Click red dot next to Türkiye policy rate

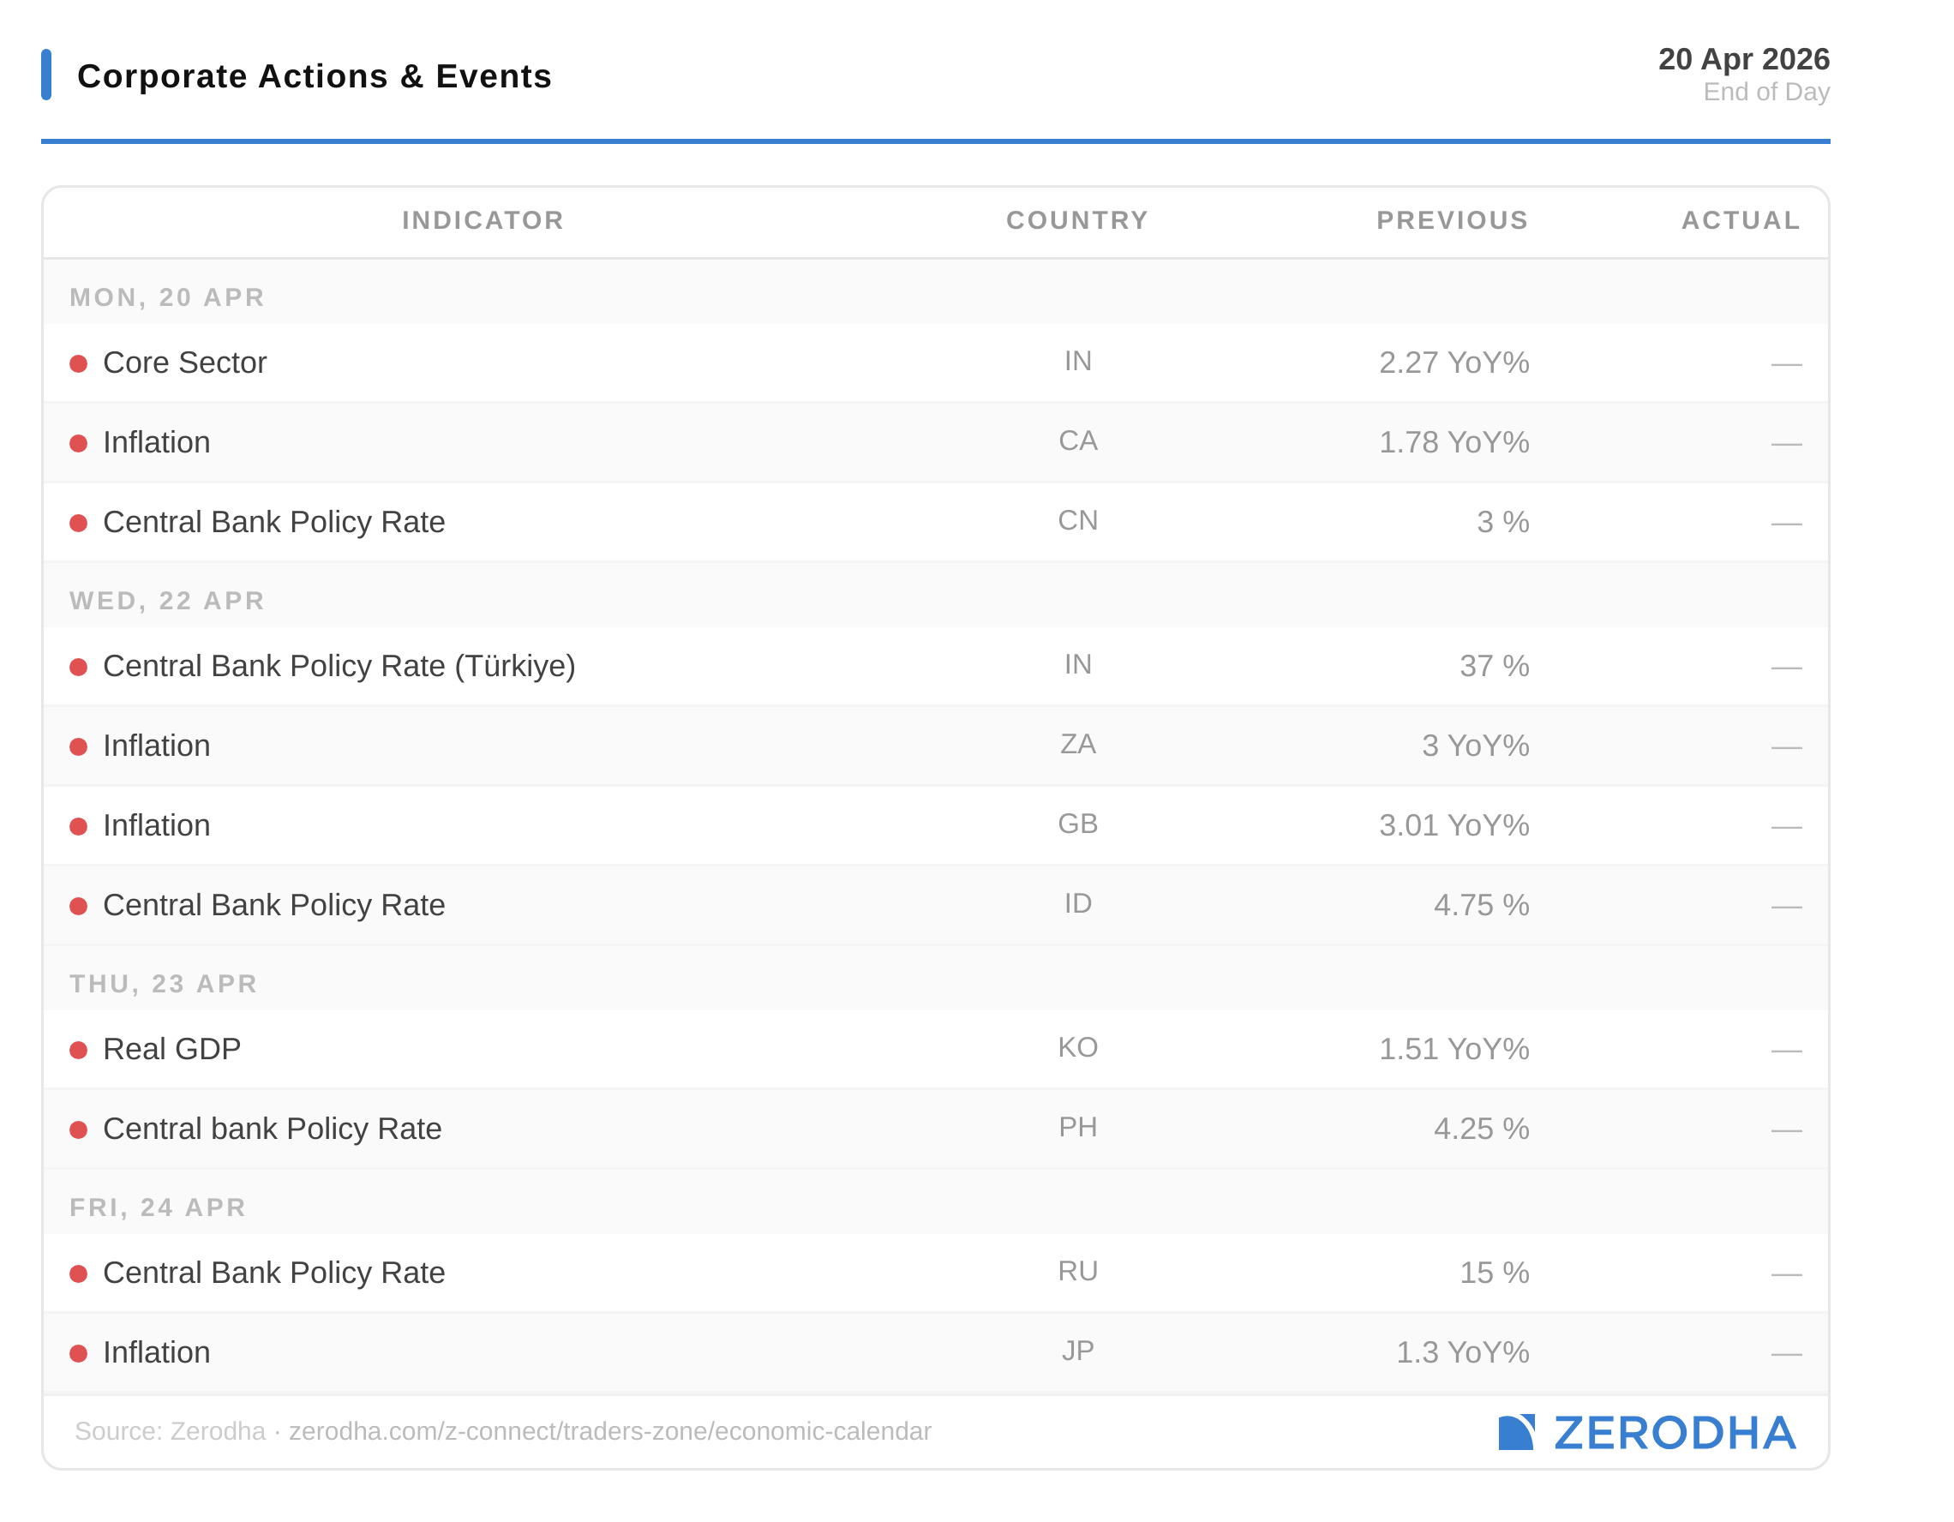point(79,667)
